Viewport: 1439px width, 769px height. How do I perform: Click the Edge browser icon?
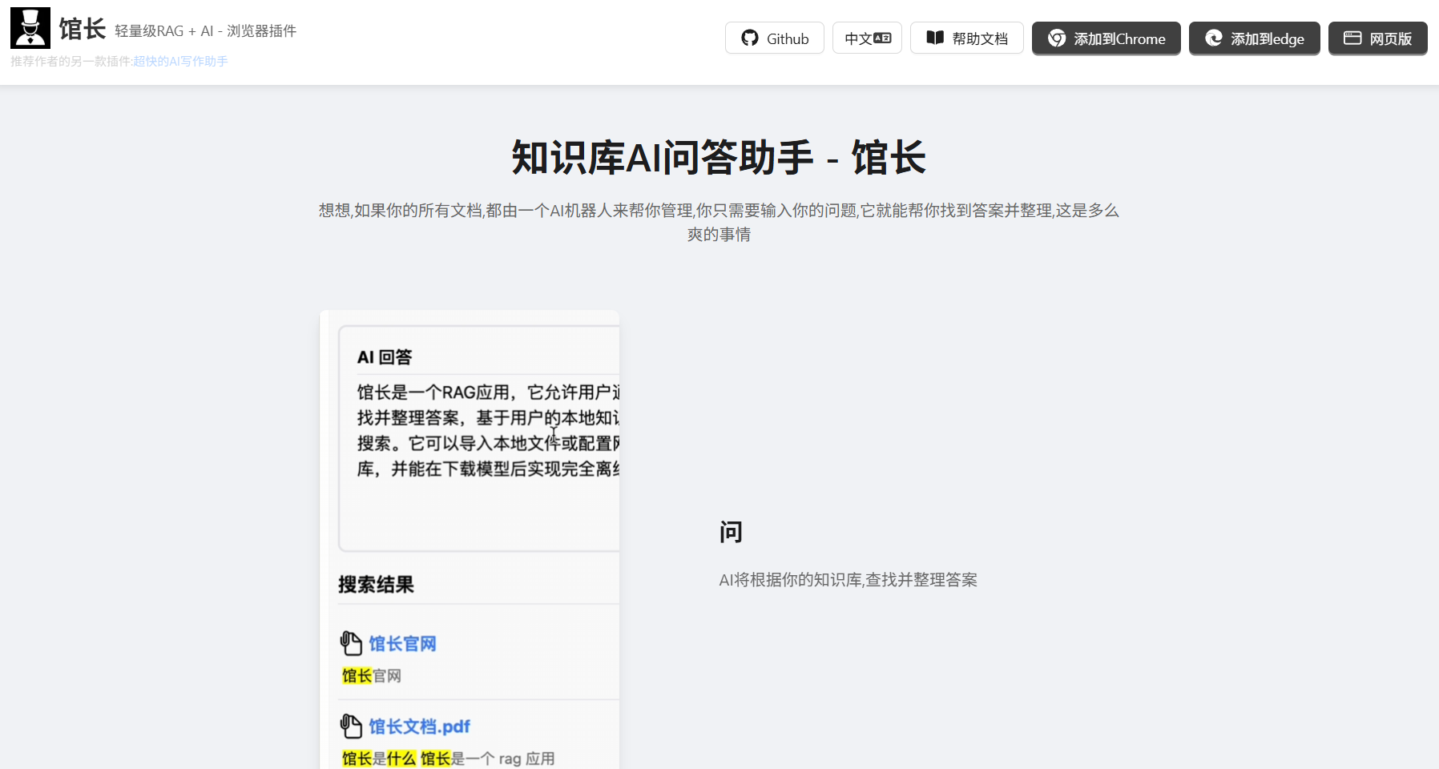tap(1214, 38)
